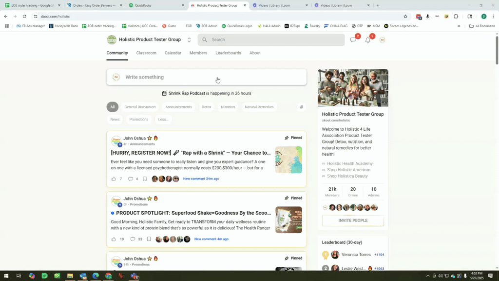The height and width of the screenshot is (281, 499).
Task: Reload the page
Action: point(24,17)
